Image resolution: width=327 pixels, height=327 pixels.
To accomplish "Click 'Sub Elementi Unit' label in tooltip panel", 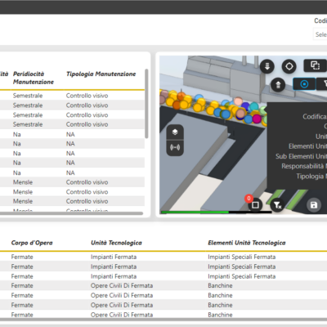I will pyautogui.click(x=301, y=156).
